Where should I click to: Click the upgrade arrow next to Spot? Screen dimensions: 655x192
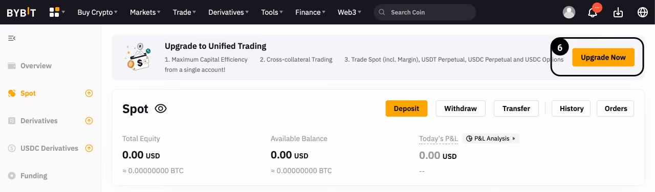click(x=89, y=93)
